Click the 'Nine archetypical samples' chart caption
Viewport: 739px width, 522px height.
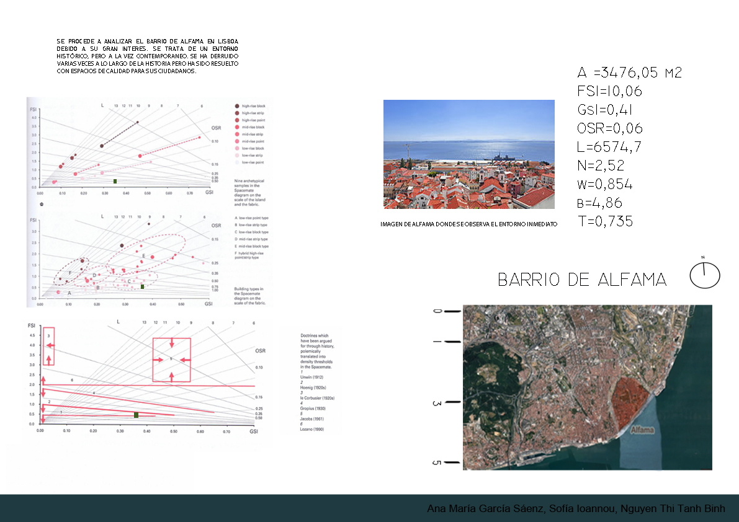click(x=250, y=193)
